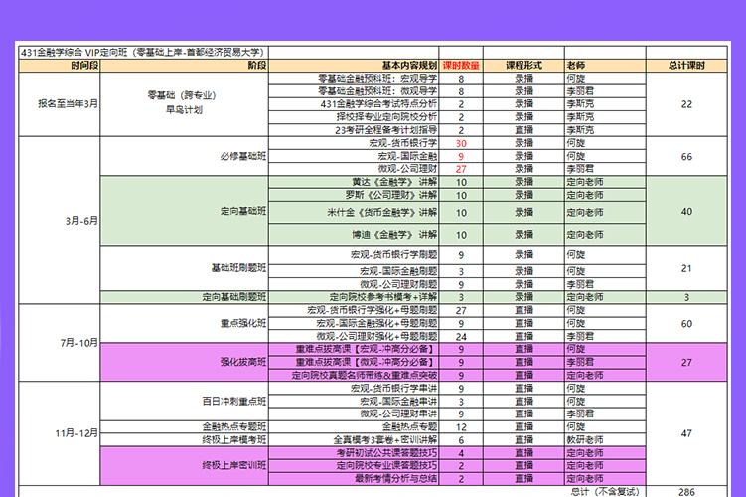Select the 米什金《货币金融学》讲解 course cell

pos(380,212)
